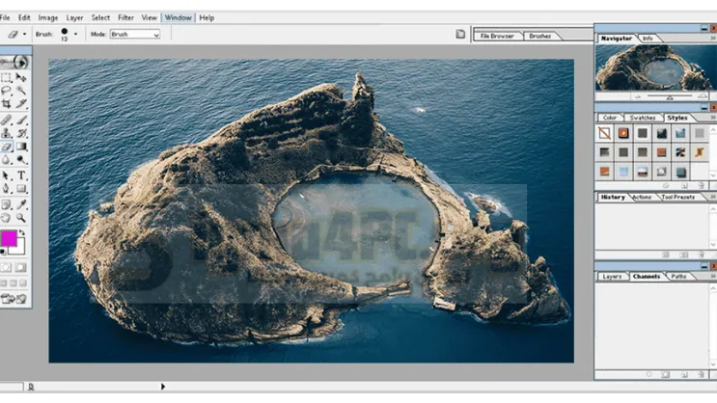Image resolution: width=717 pixels, height=403 pixels.
Task: Open the Mode dropdown set to Brush
Action: click(x=135, y=35)
